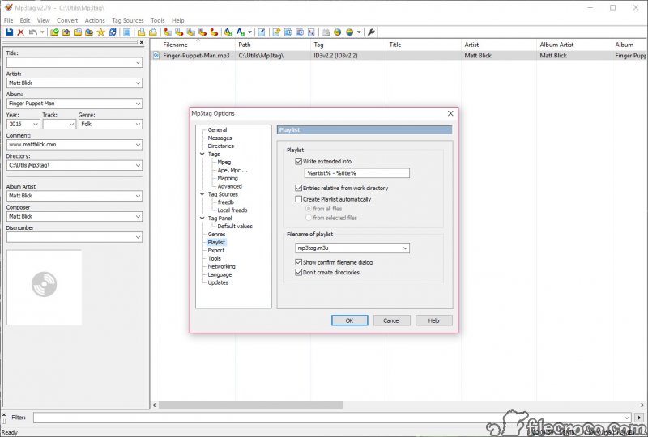Click the Tag - Filename convert icon
This screenshot has height=437, width=648.
(168, 32)
